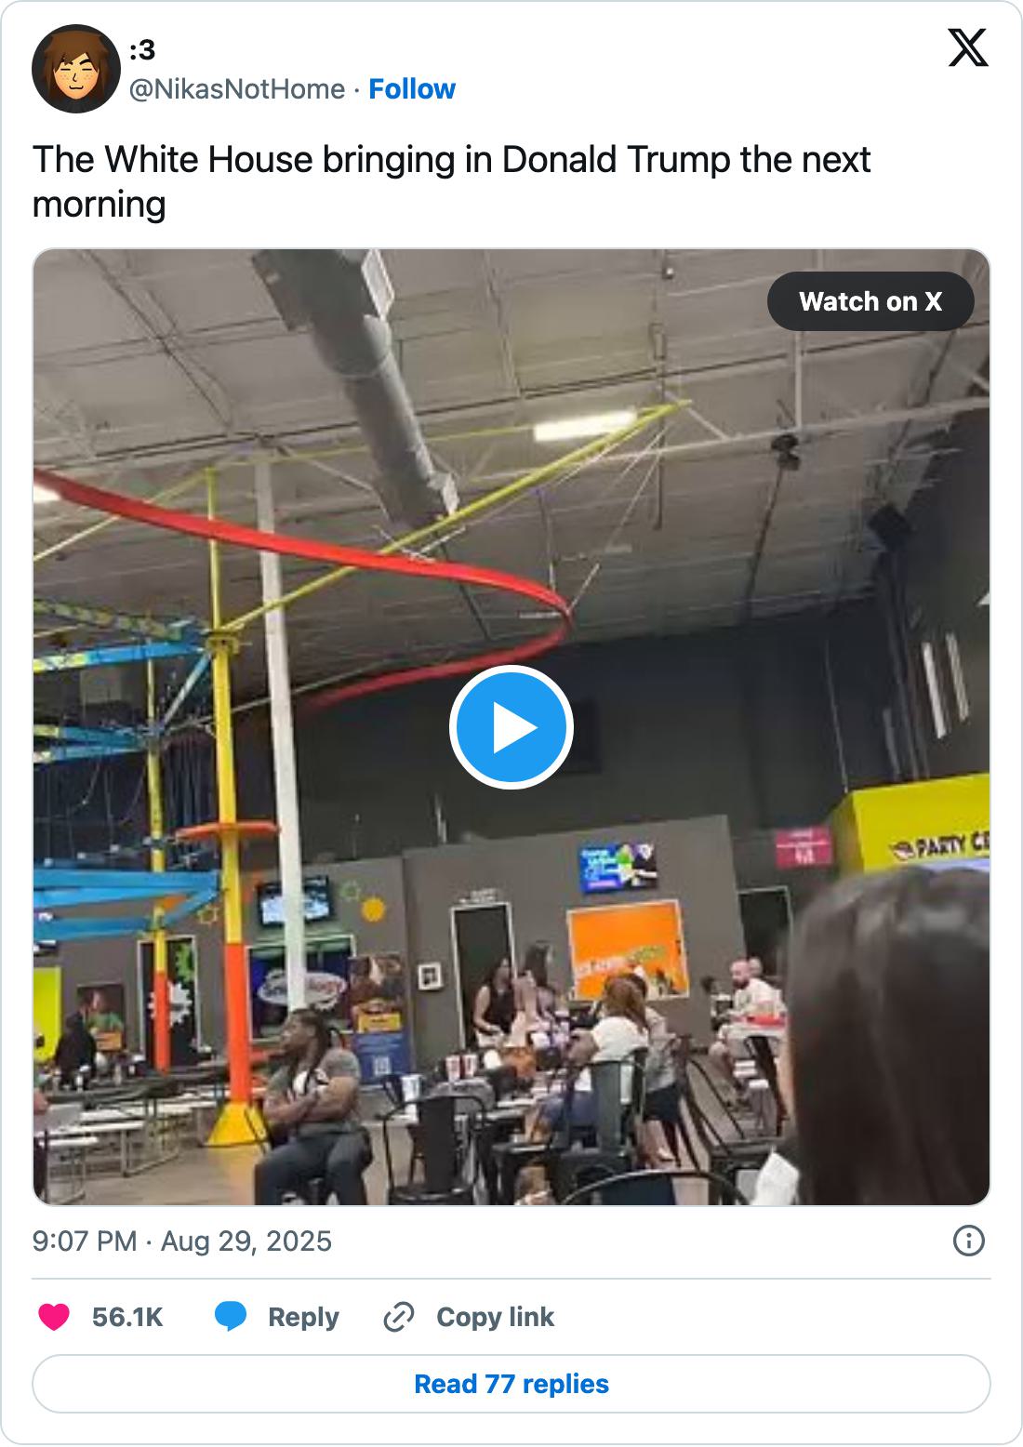
Task: Click the X logo icon
Action: tap(967, 47)
